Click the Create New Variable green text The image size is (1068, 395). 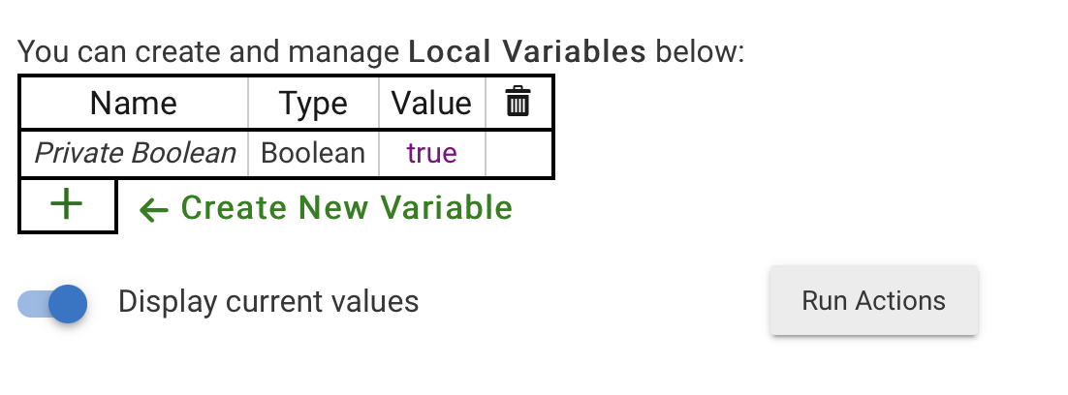pos(347,207)
